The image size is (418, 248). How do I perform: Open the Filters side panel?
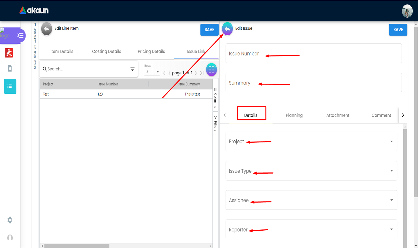point(215,124)
